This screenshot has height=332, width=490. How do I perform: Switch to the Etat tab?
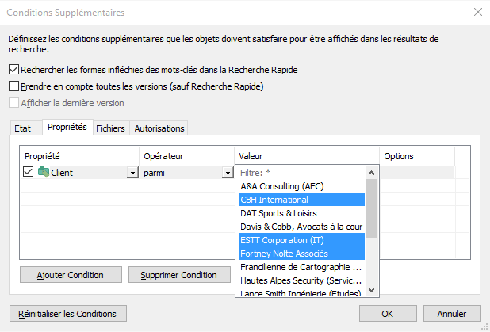23,128
